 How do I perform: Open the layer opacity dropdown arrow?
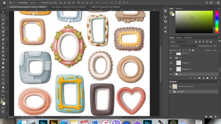point(219,46)
